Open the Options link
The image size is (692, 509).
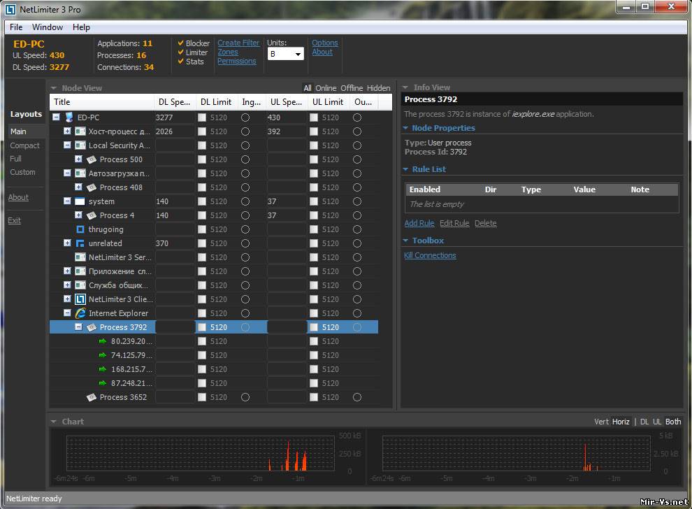click(325, 43)
